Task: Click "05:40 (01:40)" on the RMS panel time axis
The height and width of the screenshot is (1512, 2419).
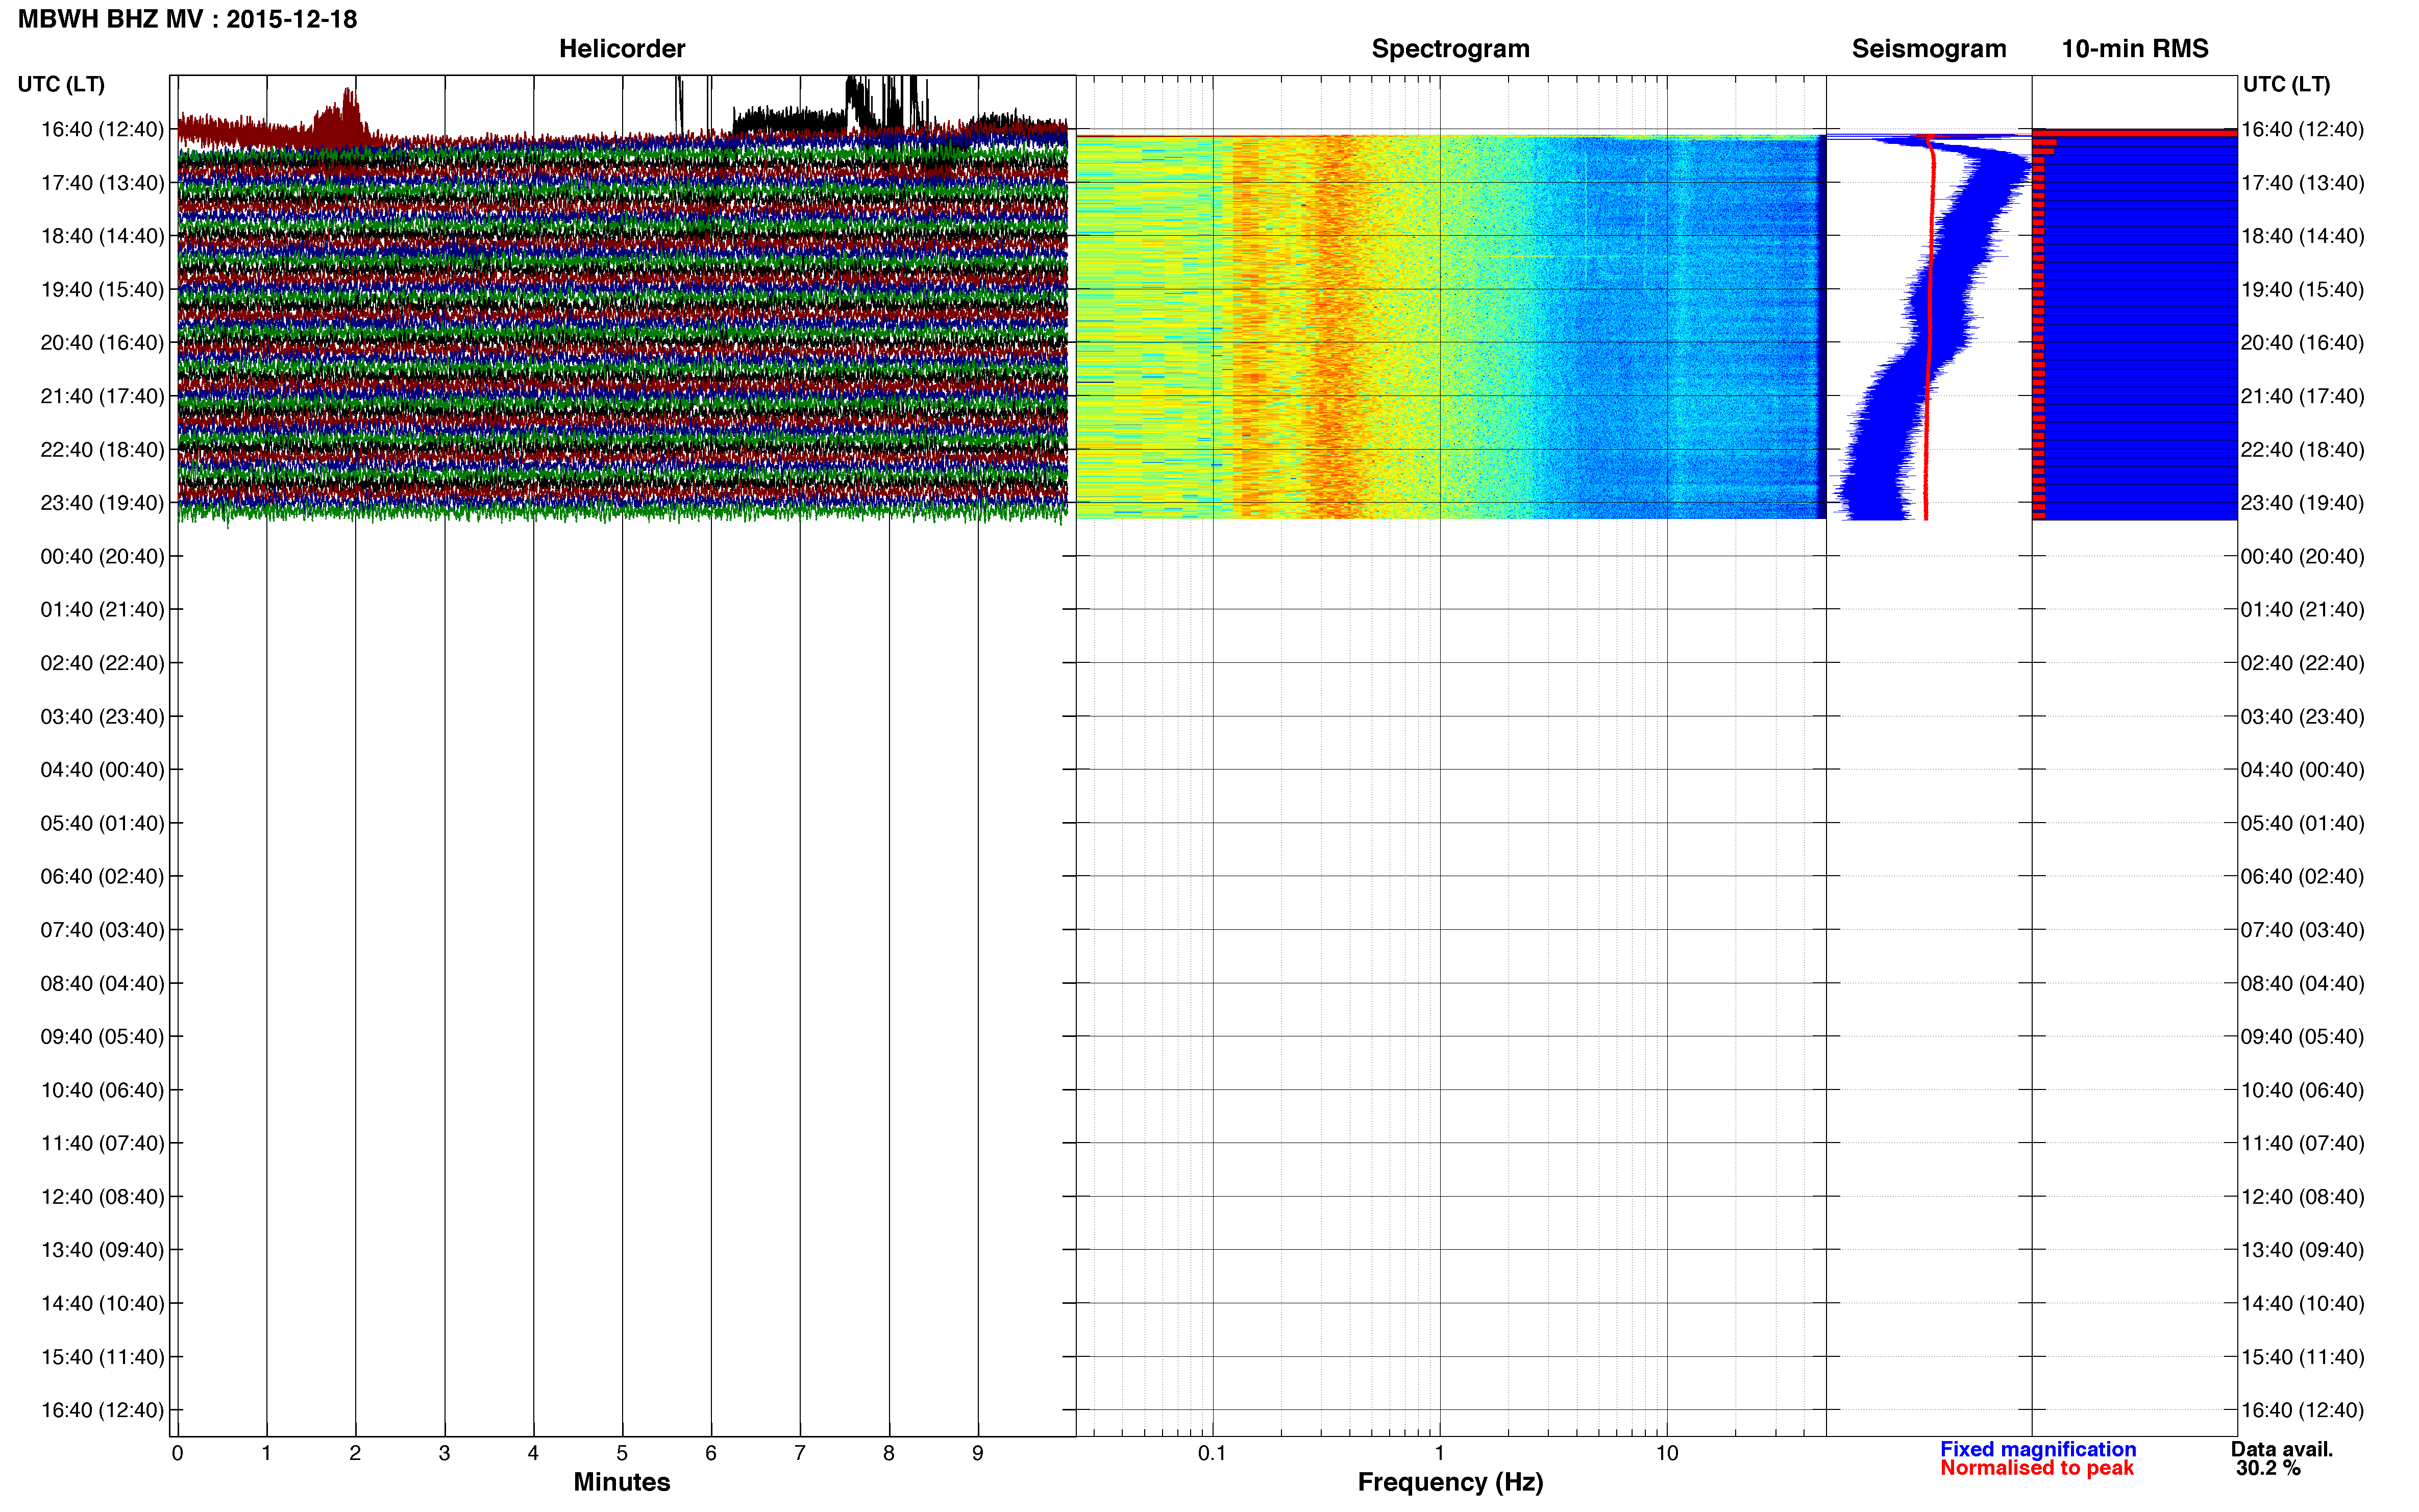Action: click(2302, 823)
